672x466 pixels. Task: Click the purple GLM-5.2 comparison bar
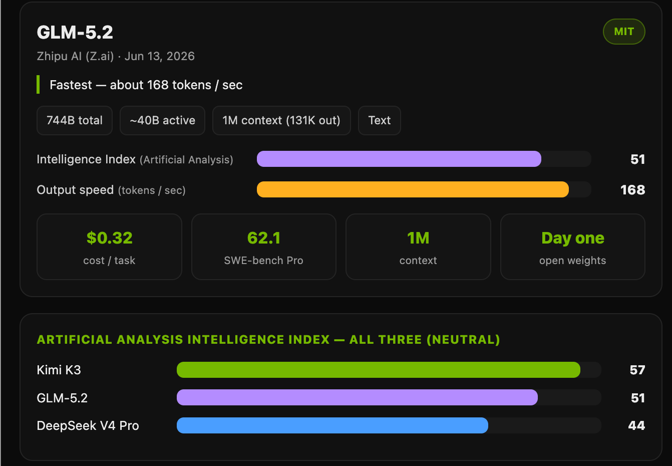coord(357,397)
